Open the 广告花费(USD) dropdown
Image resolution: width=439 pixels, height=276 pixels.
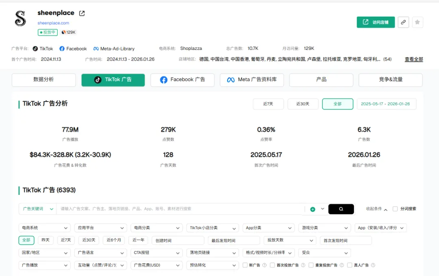pyautogui.click(x=156, y=265)
